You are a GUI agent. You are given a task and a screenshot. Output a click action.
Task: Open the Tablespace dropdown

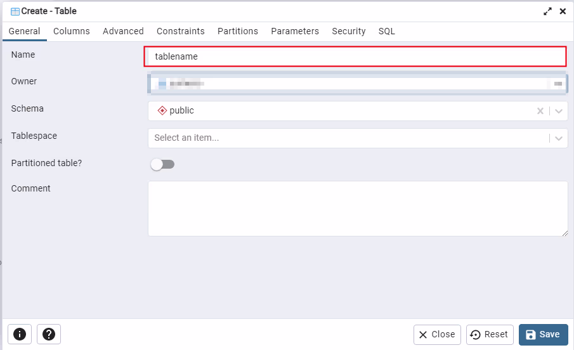tap(358, 138)
